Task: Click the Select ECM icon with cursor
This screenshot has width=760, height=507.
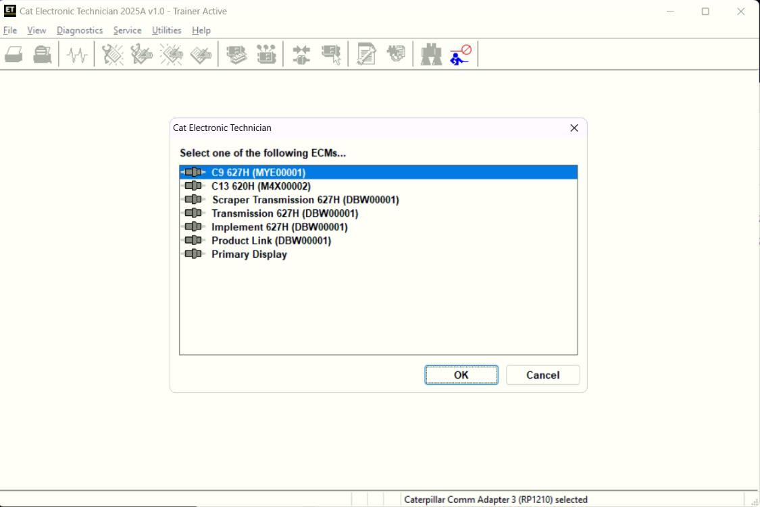Action: point(331,54)
